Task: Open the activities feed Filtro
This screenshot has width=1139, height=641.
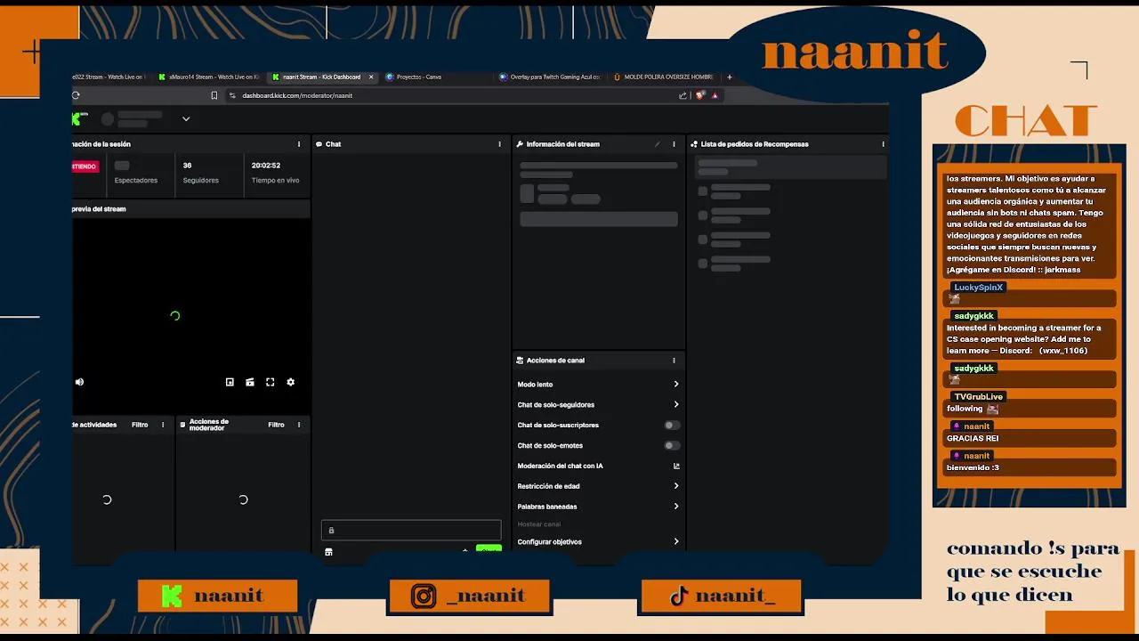Action: (140, 425)
